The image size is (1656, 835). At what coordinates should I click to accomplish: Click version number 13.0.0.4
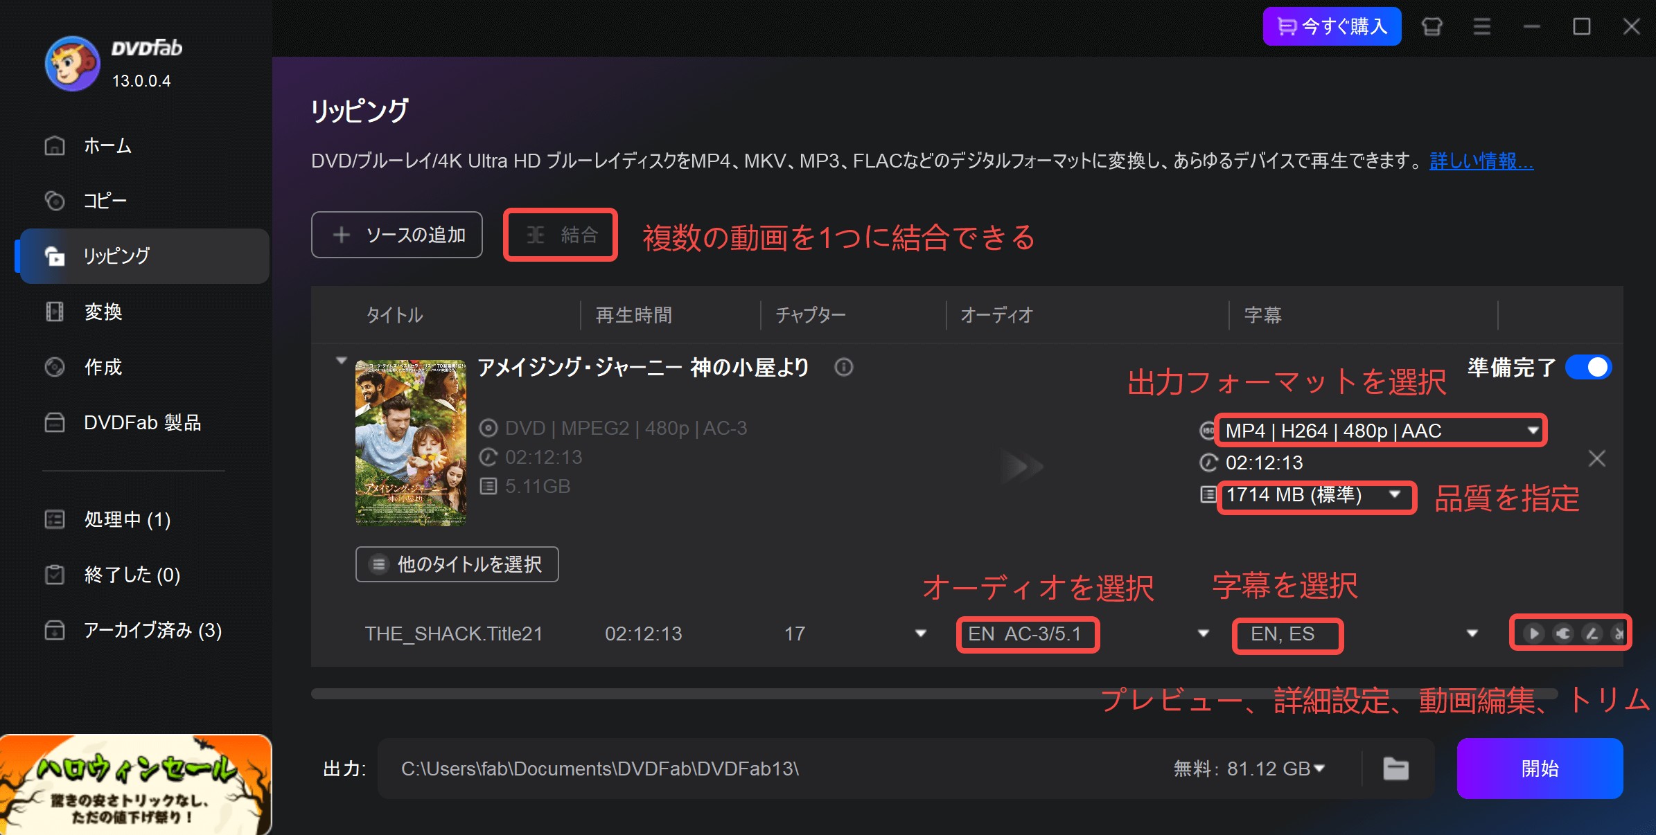pyautogui.click(x=141, y=81)
